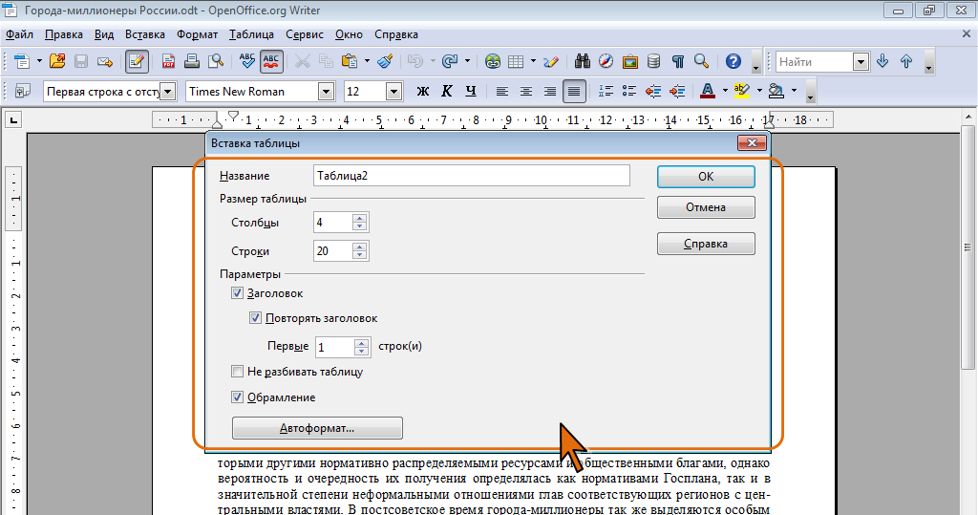Find next with down arrow icon
Viewport: 978px width, 515px height.
[x=882, y=61]
